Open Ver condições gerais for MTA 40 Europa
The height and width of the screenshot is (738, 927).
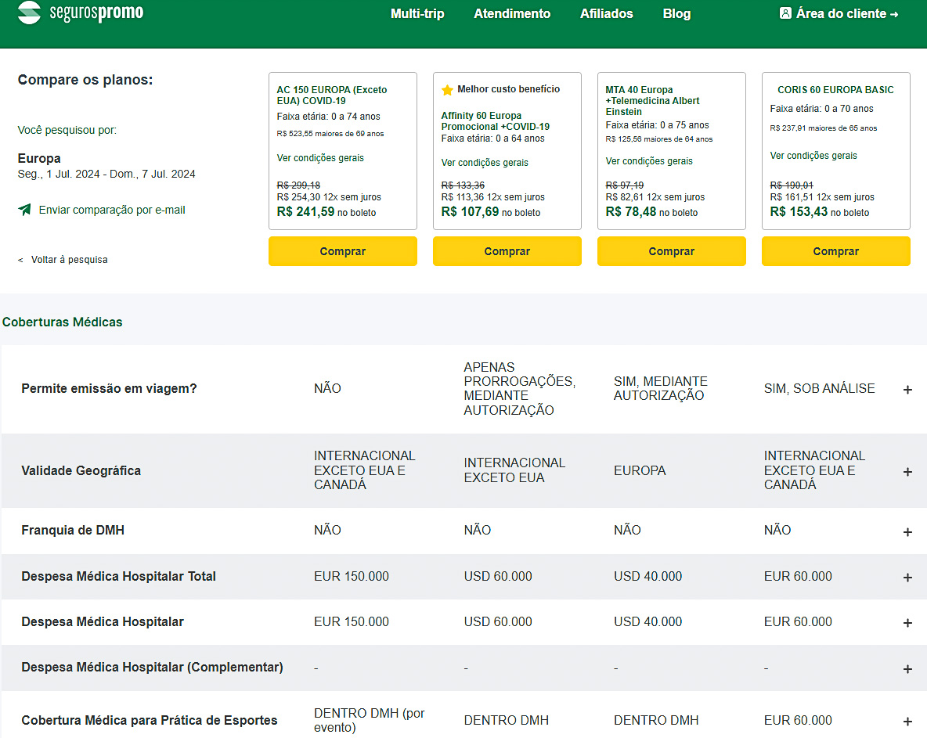[649, 160]
